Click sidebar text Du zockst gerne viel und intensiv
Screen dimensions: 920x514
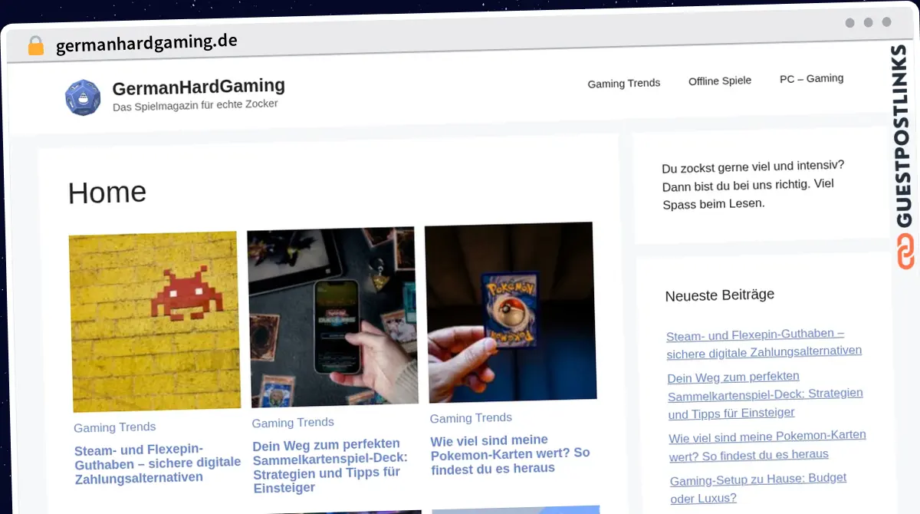point(752,185)
